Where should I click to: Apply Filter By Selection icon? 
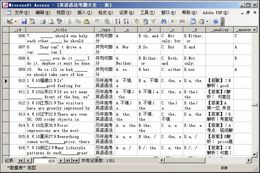(136, 21)
